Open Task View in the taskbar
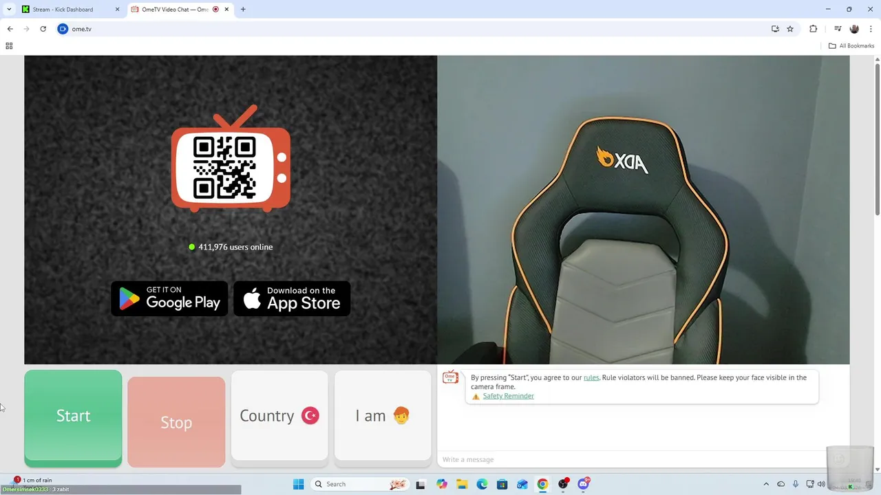 (x=421, y=484)
